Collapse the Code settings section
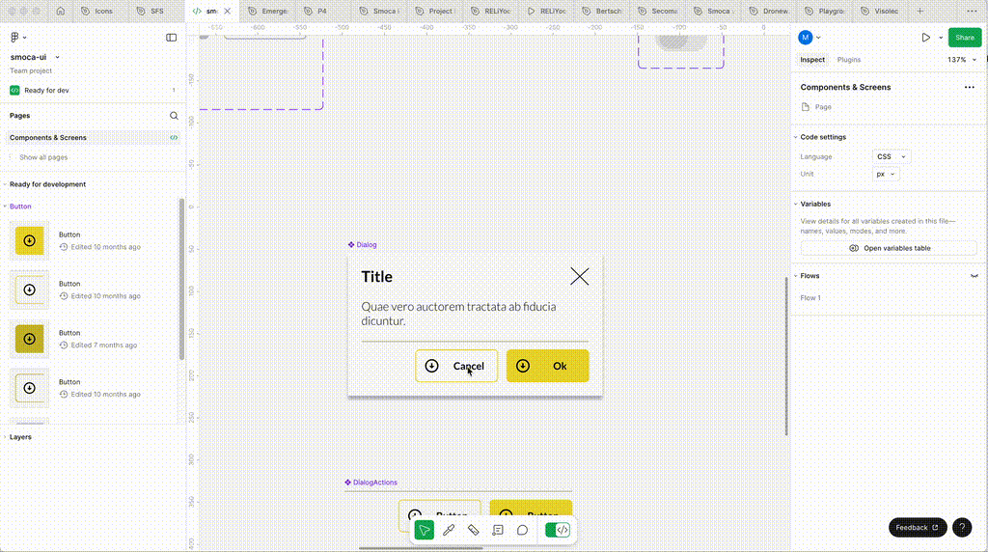Viewport: 988px width, 552px height. tap(796, 137)
